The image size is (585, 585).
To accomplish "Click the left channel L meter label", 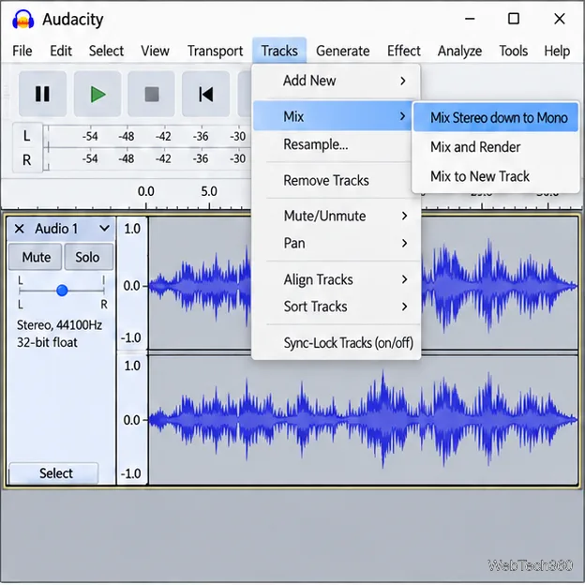I will [27, 136].
